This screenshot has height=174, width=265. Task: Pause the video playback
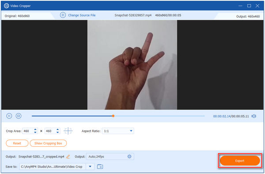[9, 116]
